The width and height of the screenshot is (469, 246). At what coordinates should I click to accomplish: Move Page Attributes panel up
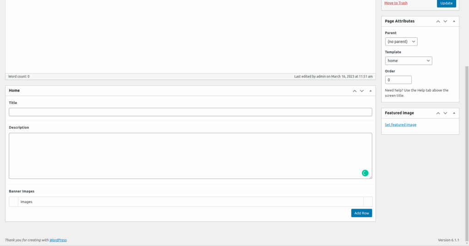pos(438,21)
